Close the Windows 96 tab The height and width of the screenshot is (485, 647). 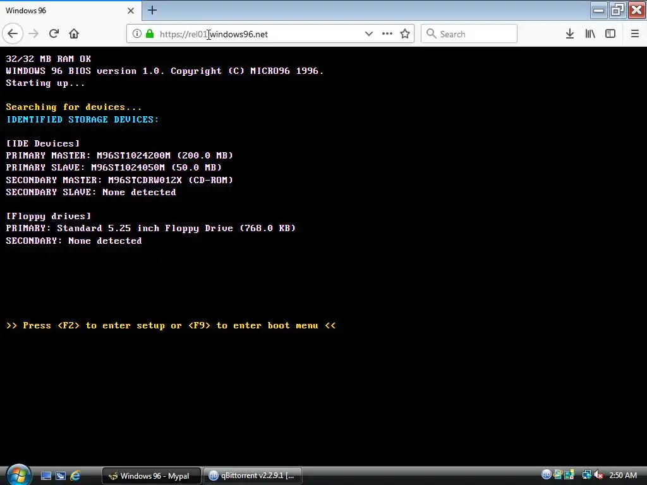click(130, 11)
